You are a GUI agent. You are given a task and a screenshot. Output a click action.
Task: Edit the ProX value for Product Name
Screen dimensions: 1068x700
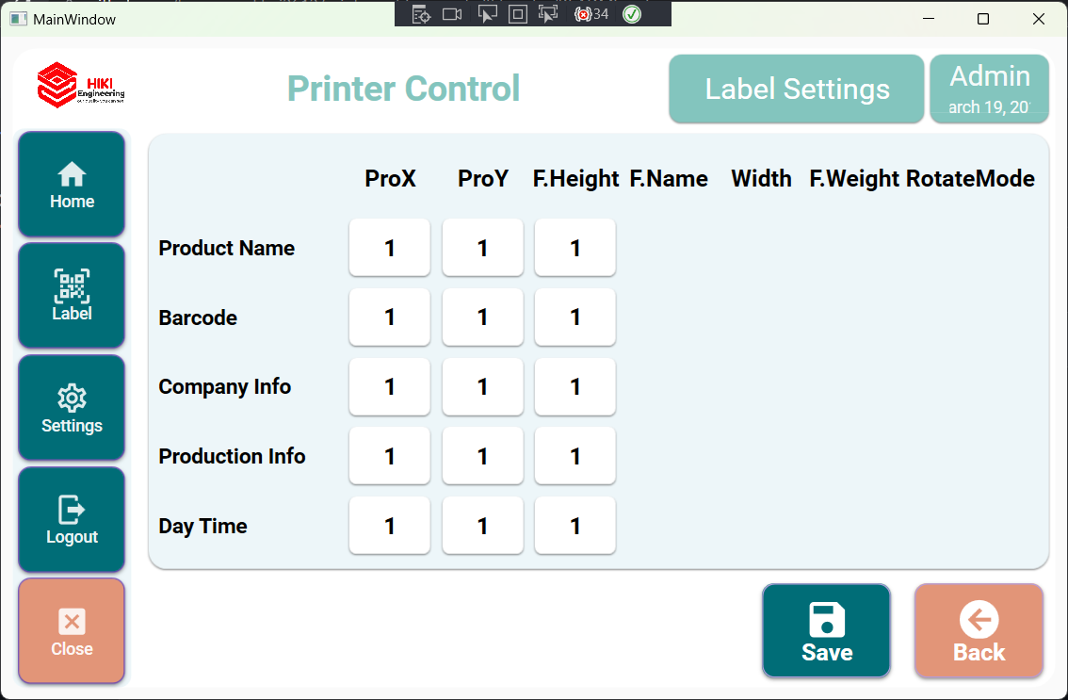pos(389,248)
